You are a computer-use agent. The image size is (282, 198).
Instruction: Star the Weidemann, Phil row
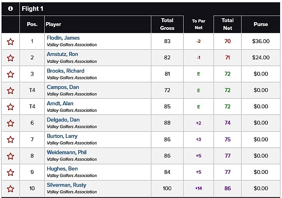(11, 156)
